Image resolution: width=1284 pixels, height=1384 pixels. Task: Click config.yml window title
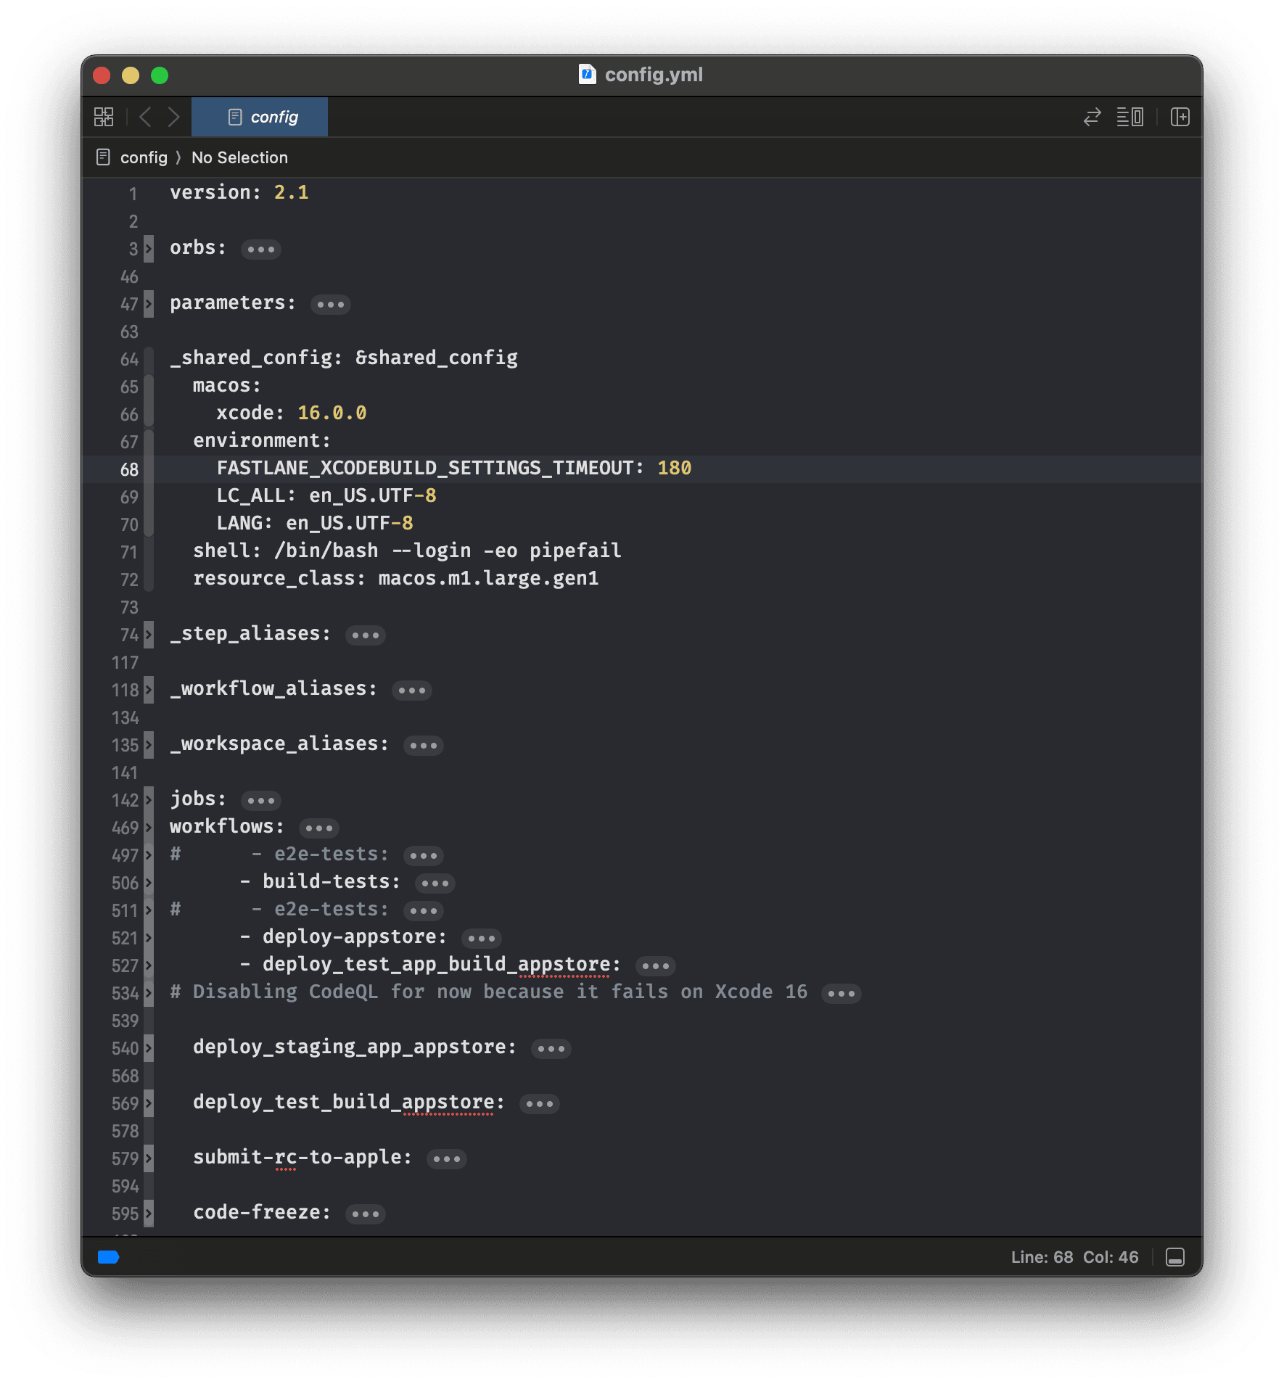654,75
